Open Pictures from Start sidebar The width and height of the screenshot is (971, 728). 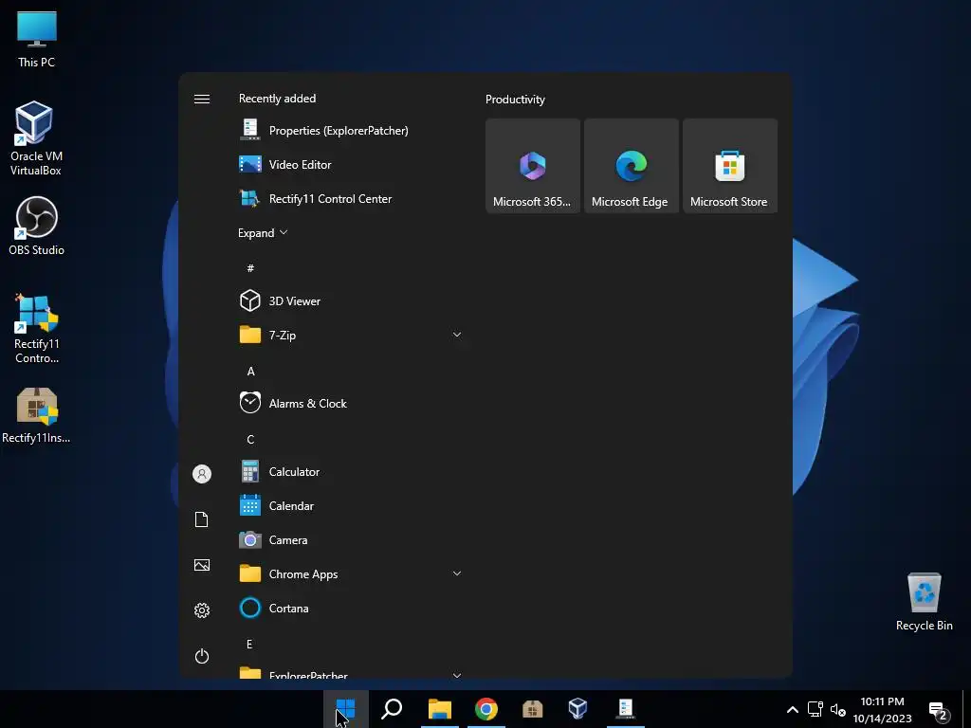pyautogui.click(x=202, y=565)
